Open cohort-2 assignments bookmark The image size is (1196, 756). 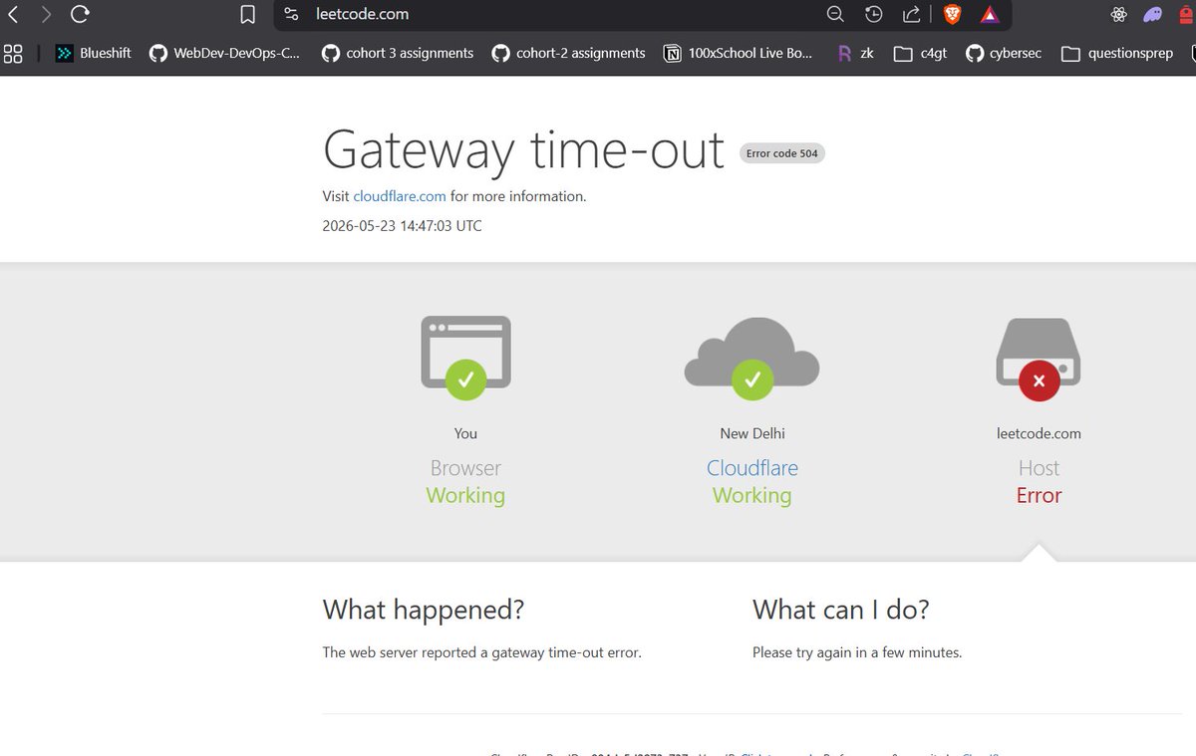point(568,53)
